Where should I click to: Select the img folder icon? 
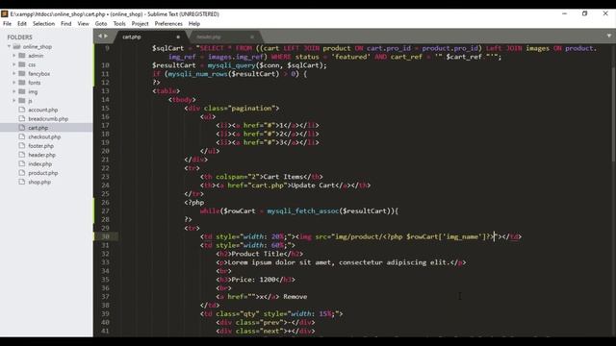(x=22, y=91)
